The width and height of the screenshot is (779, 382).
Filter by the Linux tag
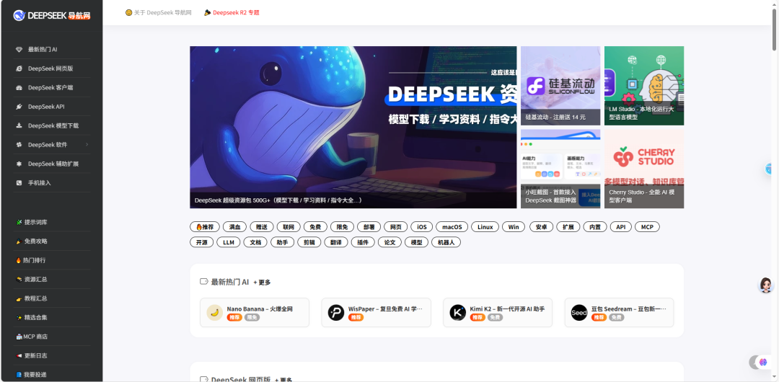pos(485,227)
